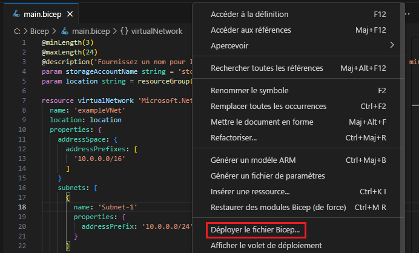Select Déployer le fichier Bicep...

(x=299, y=230)
